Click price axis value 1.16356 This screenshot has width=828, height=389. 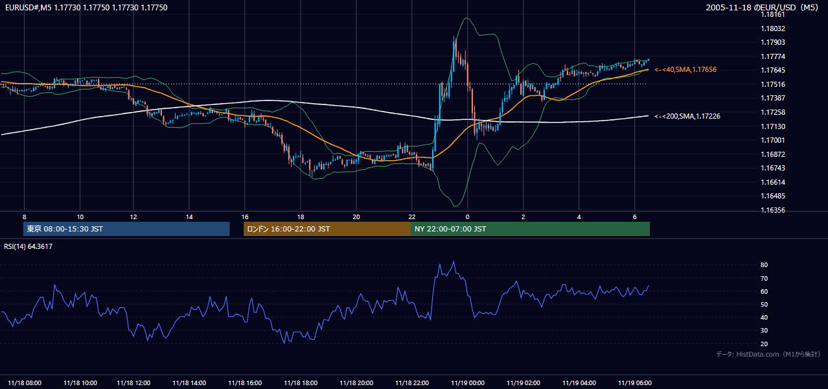pos(772,210)
